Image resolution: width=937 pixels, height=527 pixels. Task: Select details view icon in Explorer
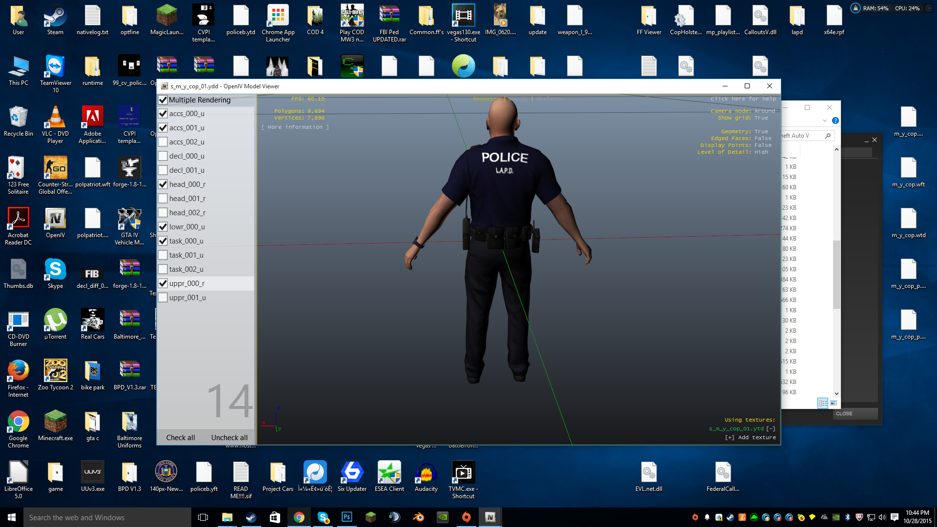[823, 403]
